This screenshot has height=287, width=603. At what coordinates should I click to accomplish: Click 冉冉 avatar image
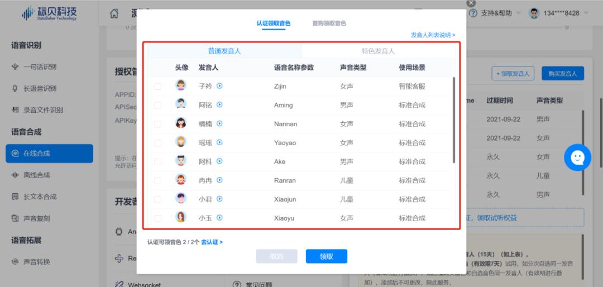point(181,180)
